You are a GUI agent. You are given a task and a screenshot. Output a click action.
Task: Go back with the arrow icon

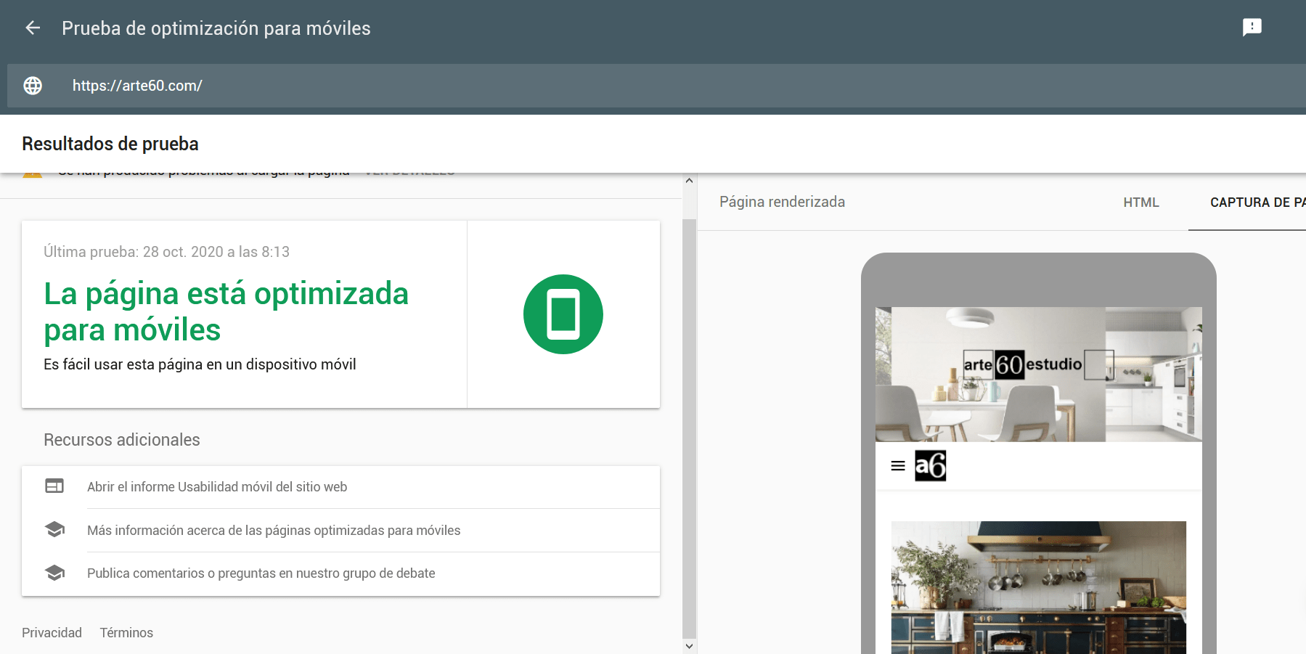[x=33, y=28]
